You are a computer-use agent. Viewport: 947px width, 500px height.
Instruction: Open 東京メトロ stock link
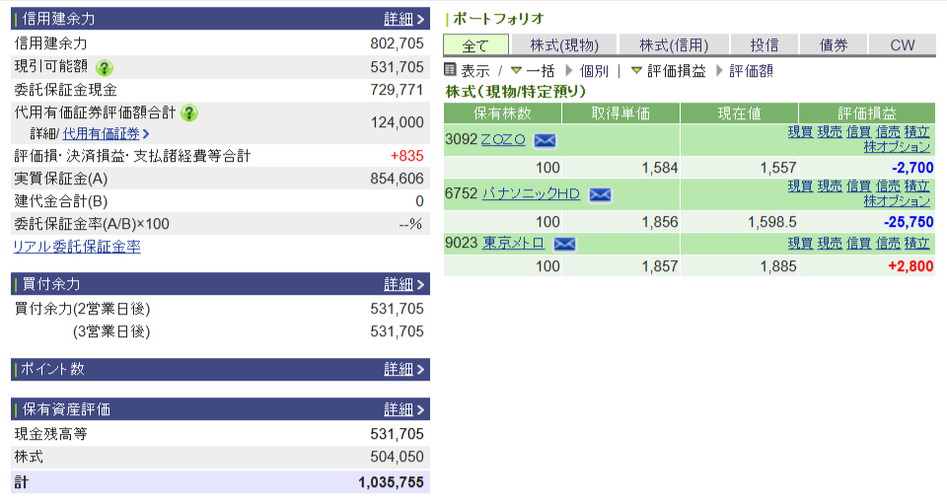(513, 243)
